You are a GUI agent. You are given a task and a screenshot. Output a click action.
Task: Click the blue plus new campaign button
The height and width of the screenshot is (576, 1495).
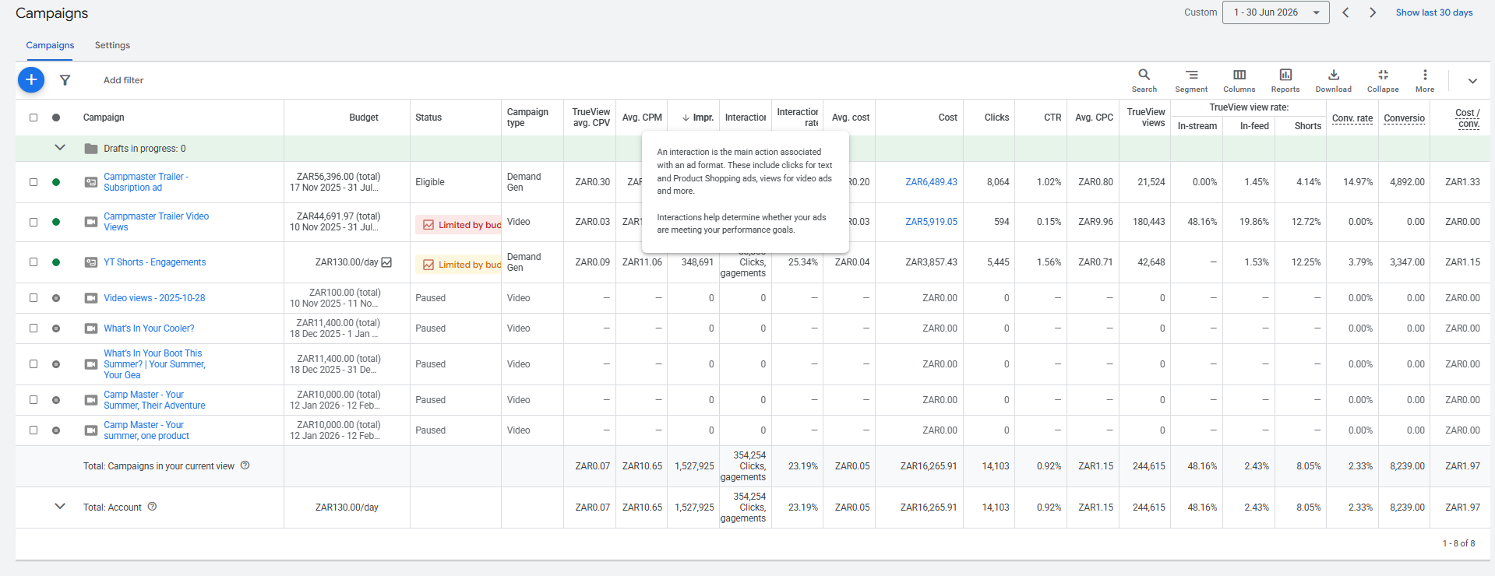31,79
